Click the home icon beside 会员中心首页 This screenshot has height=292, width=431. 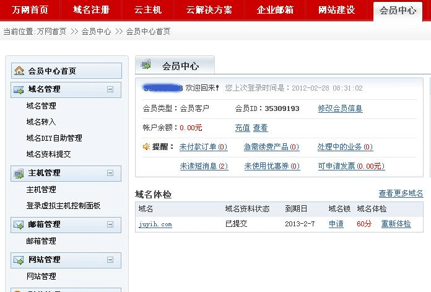pyautogui.click(x=19, y=71)
